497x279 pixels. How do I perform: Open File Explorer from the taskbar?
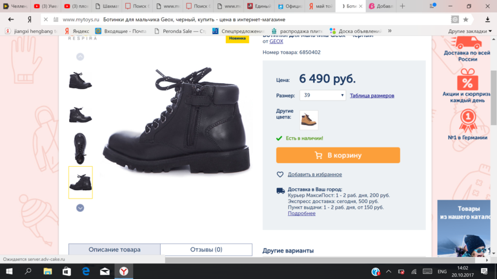[48, 271]
